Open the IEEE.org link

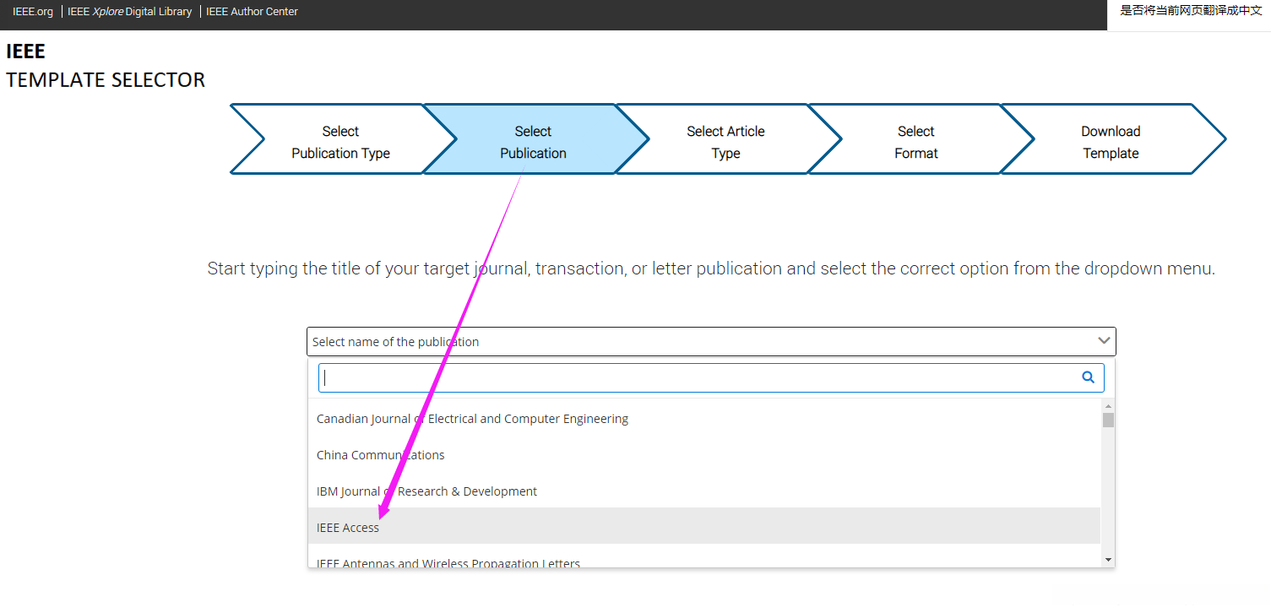click(x=33, y=12)
